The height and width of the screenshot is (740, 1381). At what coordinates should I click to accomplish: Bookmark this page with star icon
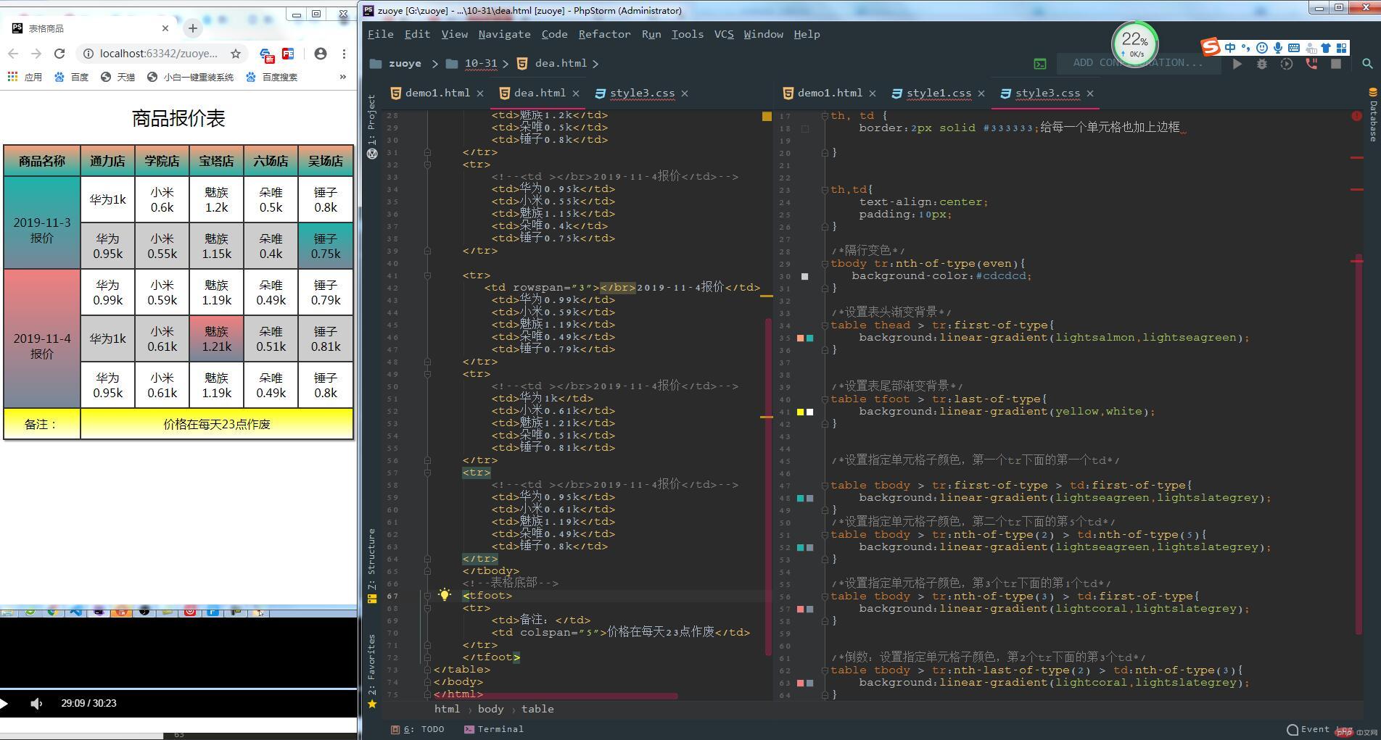point(236,54)
